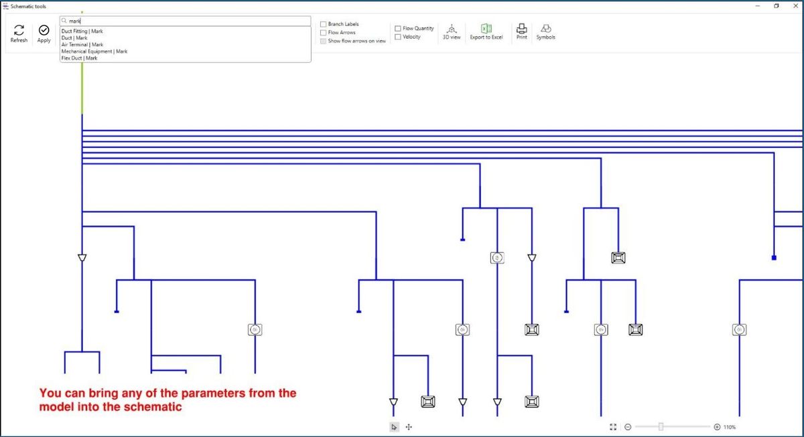804x437 pixels.
Task: Click the zoom level slider handle
Action: tap(661, 427)
